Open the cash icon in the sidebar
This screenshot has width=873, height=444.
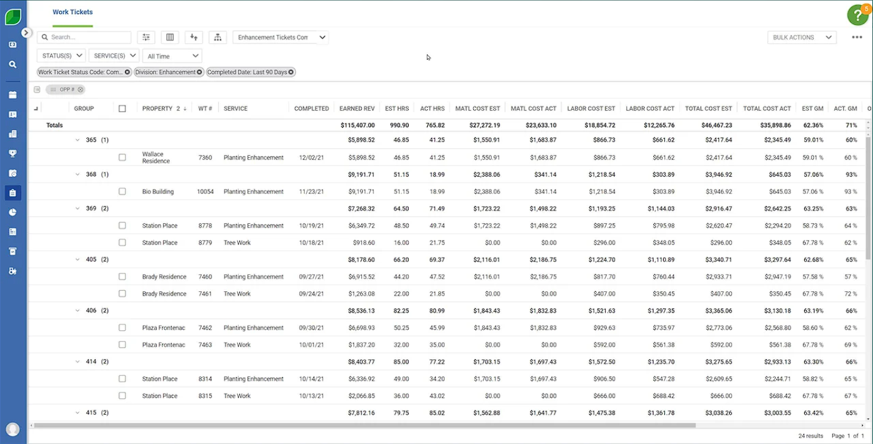(13, 45)
